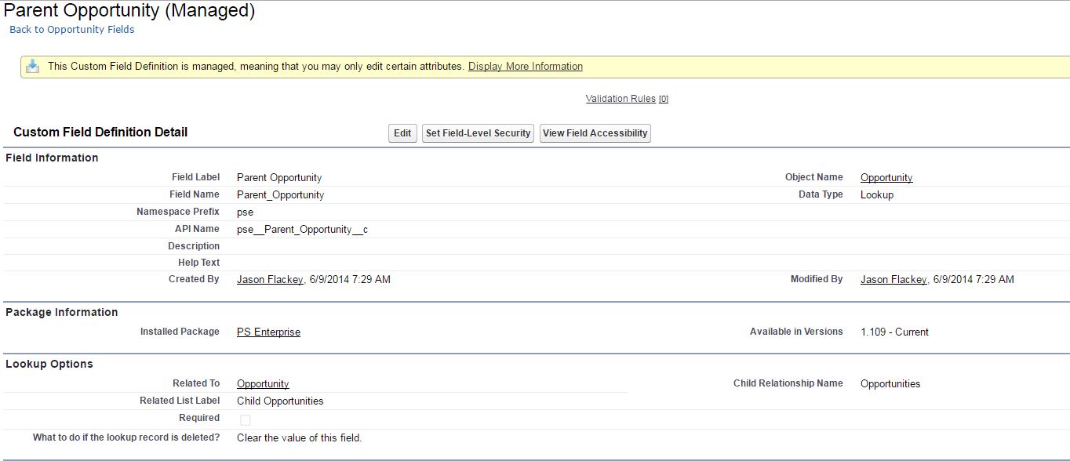Open the Display More Information link
The height and width of the screenshot is (461, 1070).
pyautogui.click(x=525, y=67)
